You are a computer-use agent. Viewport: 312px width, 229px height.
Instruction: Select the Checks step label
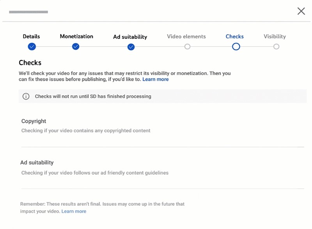[x=234, y=37]
